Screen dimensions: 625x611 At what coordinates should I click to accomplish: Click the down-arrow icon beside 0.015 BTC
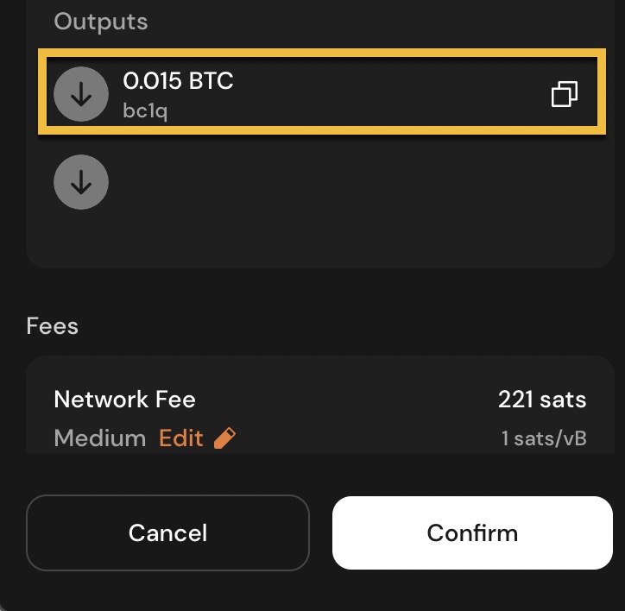tap(81, 94)
